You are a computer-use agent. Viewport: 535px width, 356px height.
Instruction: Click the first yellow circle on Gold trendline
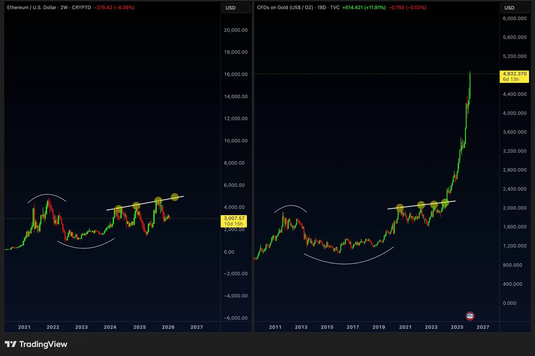tap(400, 208)
